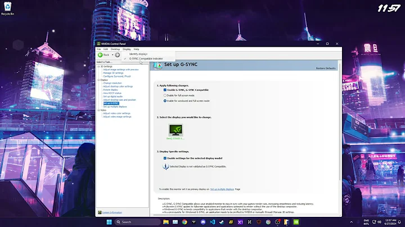Open Manage 3D settings
This screenshot has width=405, height=227.
(x=113, y=73)
